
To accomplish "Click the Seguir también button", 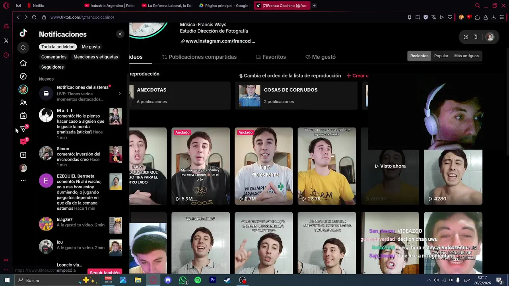I will click(105, 272).
